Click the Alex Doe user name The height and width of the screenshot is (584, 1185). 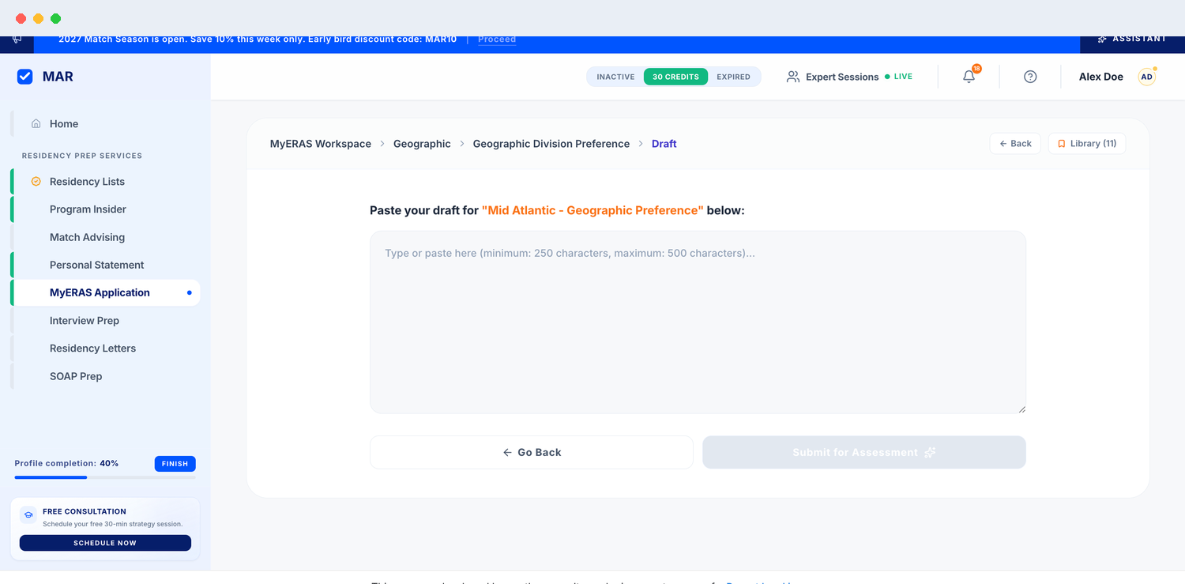pos(1101,77)
